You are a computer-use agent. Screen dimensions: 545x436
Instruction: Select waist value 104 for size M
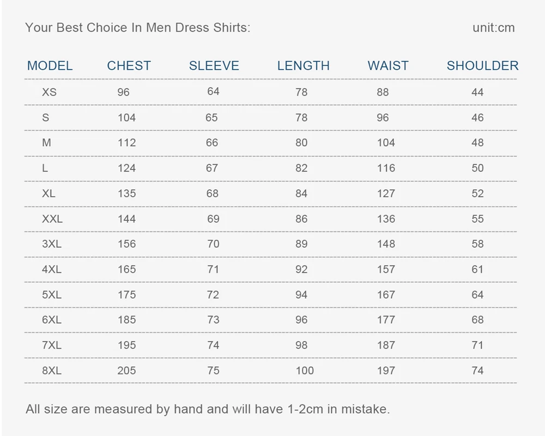click(386, 143)
